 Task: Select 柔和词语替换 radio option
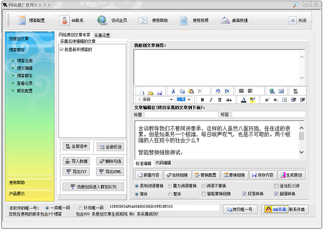click(x=136, y=186)
